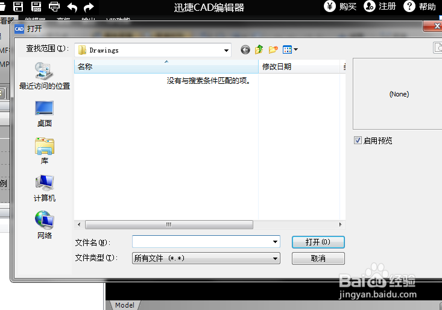442x310 pixels.
Task: Click the 购买 purchase button
Action: point(340,6)
